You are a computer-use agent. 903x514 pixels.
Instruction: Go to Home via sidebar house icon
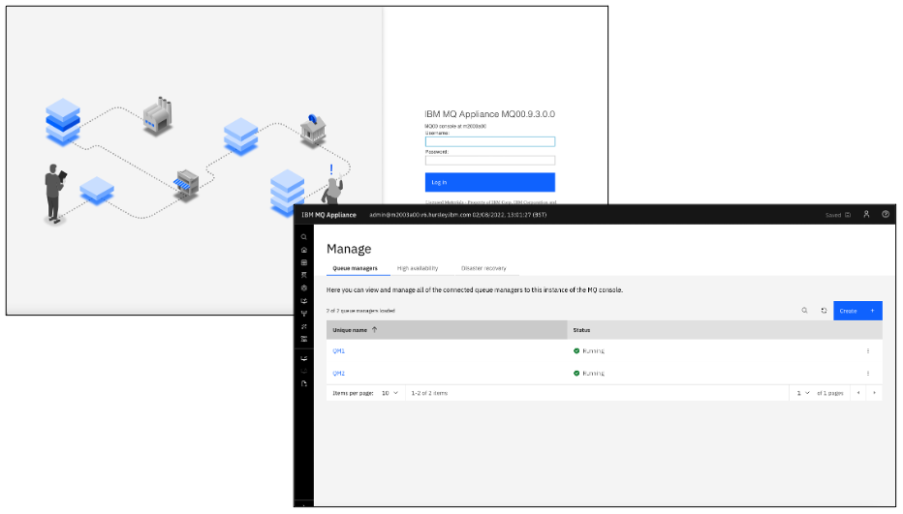(x=303, y=250)
